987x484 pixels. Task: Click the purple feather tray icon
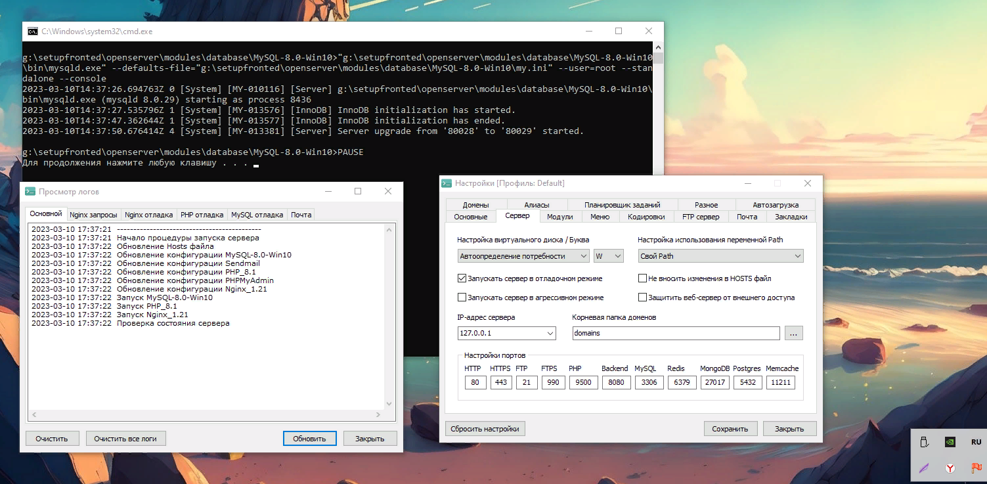point(924,468)
